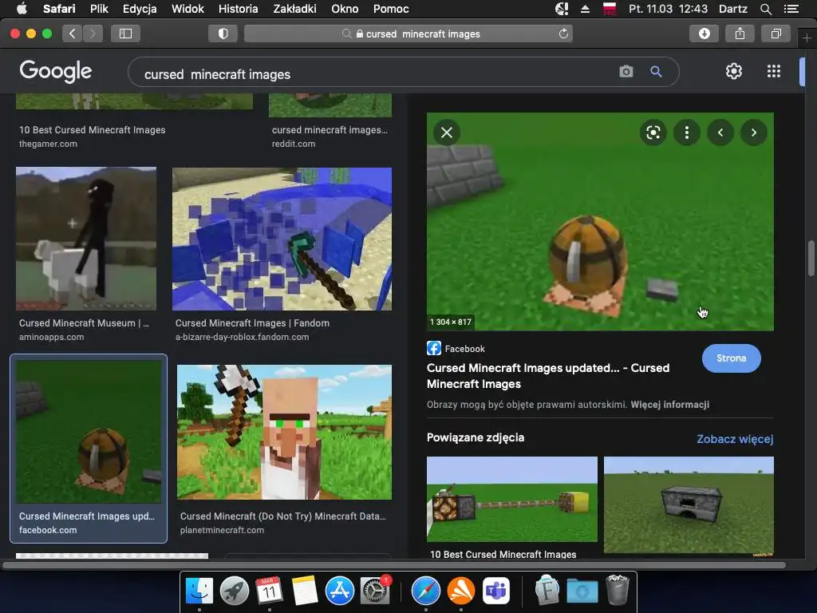Open the villager with axe thumbnail
The image size is (817, 613).
pyautogui.click(x=284, y=432)
